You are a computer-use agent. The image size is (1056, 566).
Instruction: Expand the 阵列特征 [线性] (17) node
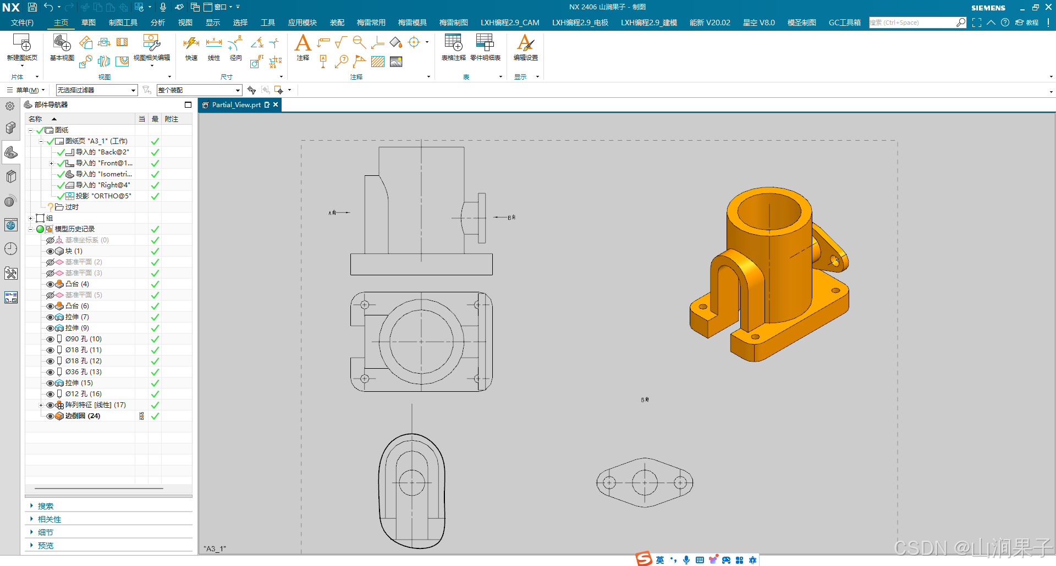pos(41,405)
